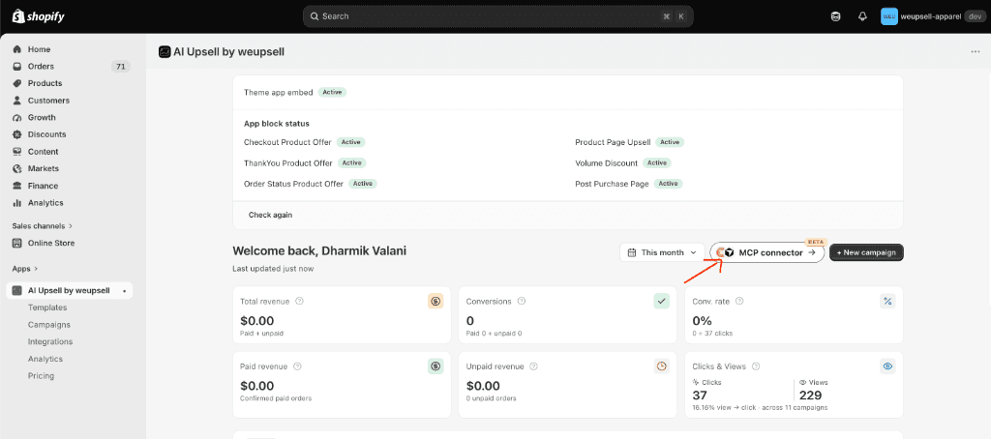991x439 pixels.
Task: Expand the Apps section
Action: click(x=25, y=269)
